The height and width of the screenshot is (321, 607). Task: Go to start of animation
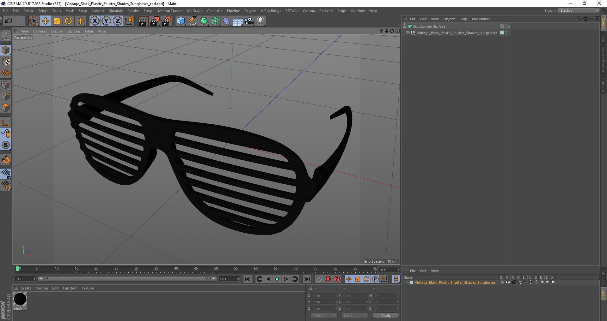[x=248, y=279]
